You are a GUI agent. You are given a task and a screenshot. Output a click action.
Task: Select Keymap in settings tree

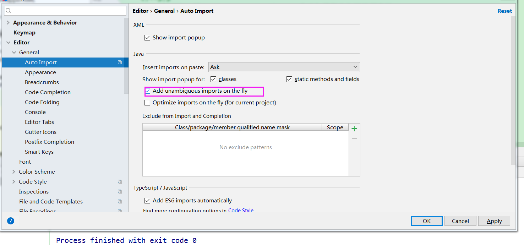pos(24,33)
